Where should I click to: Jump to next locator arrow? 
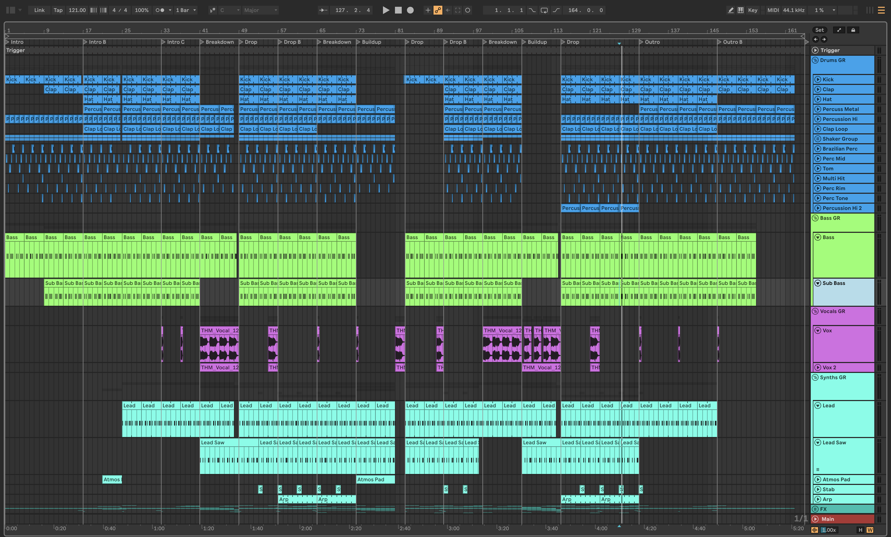824,39
